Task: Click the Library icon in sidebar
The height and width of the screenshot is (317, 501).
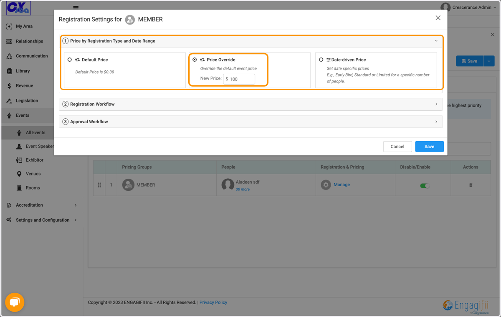Action: (9, 71)
